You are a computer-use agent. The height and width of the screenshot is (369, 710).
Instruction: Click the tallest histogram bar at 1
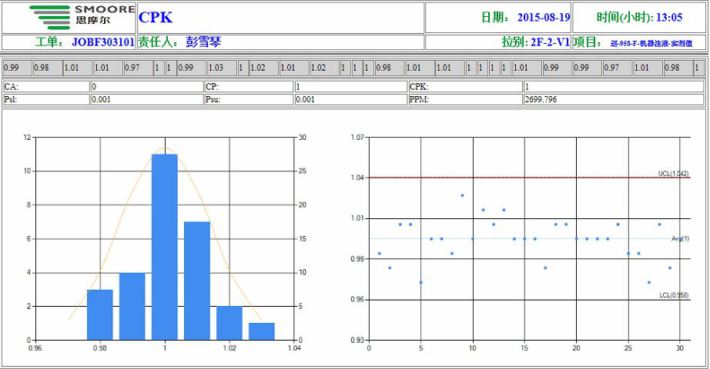[164, 247]
